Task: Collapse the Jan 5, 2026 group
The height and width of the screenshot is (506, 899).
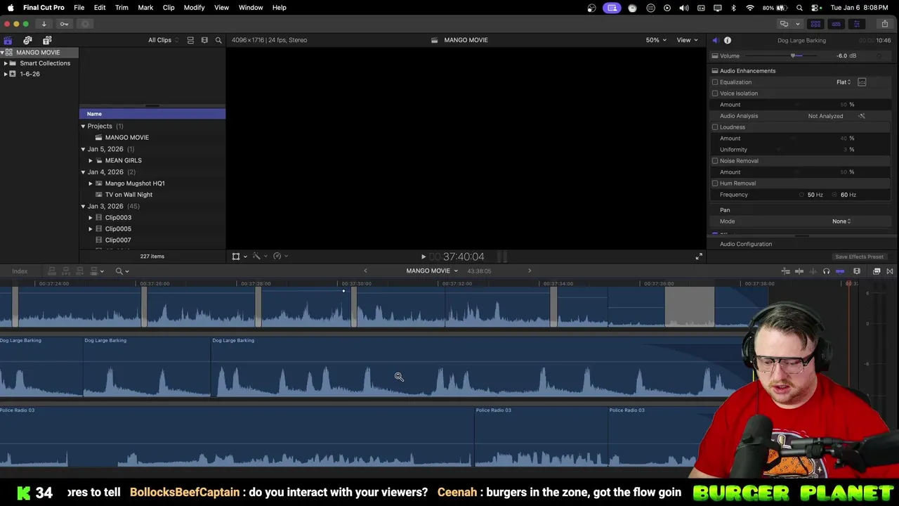Action: [x=83, y=149]
